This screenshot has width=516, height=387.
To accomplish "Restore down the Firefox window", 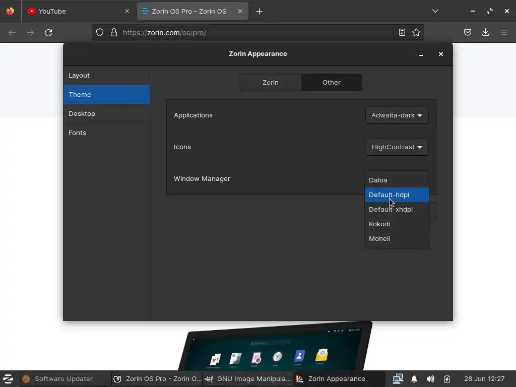I will (x=490, y=11).
